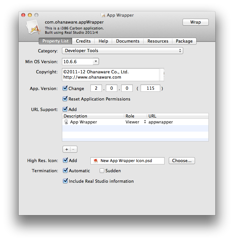
Task: Click the copyright text scrollbar
Action: [x=162, y=75]
